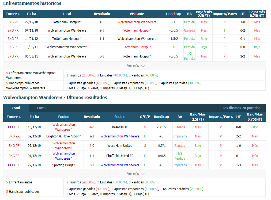Select Sporting Braga team name
Viewport: 271px width, 200px height.
[x=64, y=165]
